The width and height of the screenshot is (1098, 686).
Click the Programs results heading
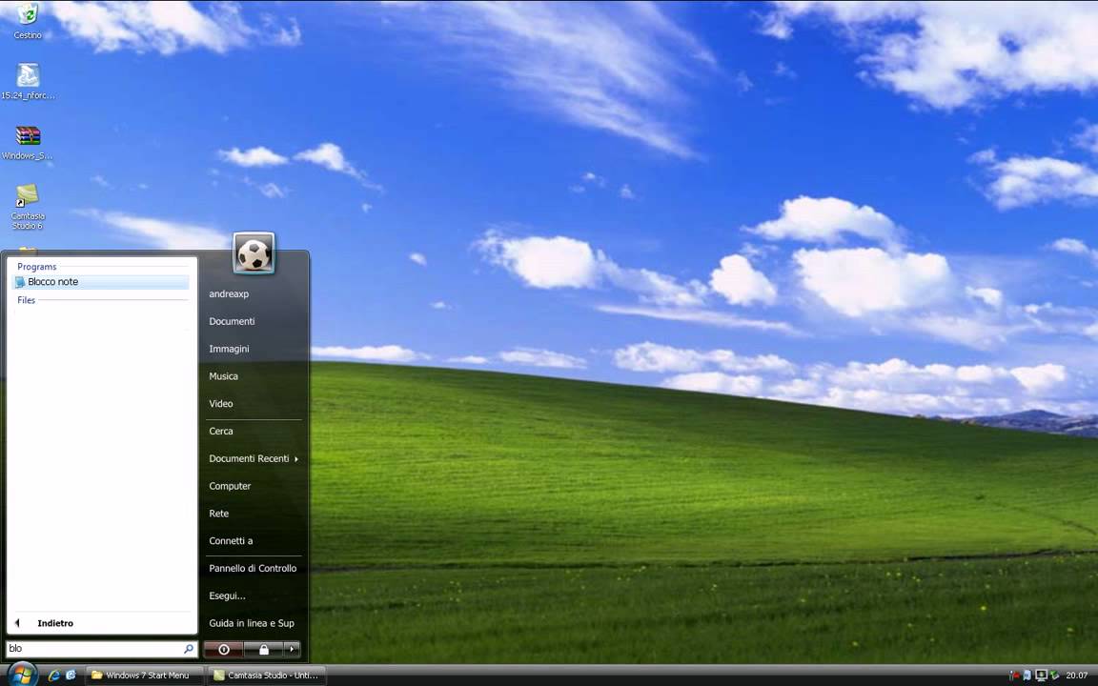pos(36,267)
